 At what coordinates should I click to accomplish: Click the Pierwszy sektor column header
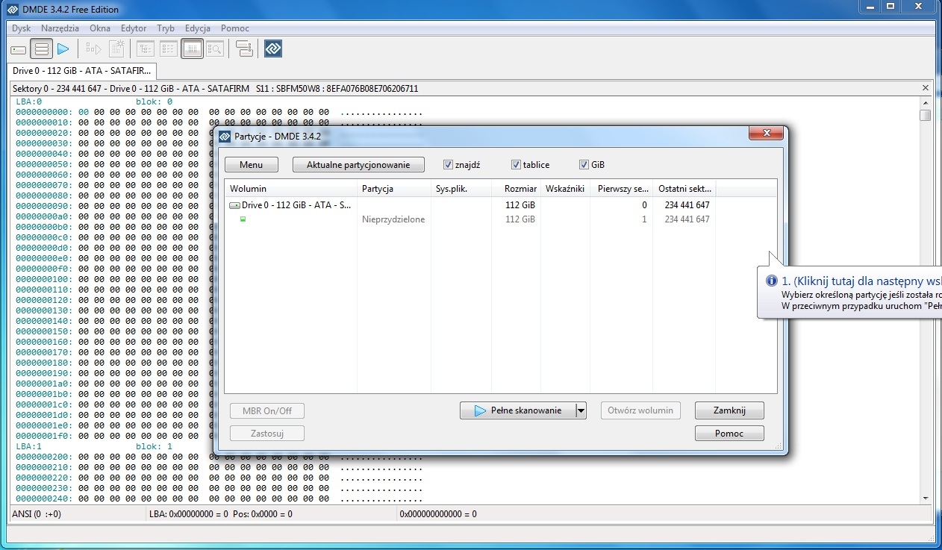click(x=621, y=189)
